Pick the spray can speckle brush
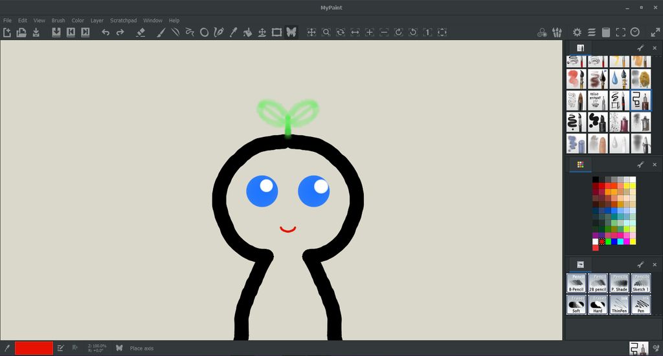The height and width of the screenshot is (356, 663). 619,122
